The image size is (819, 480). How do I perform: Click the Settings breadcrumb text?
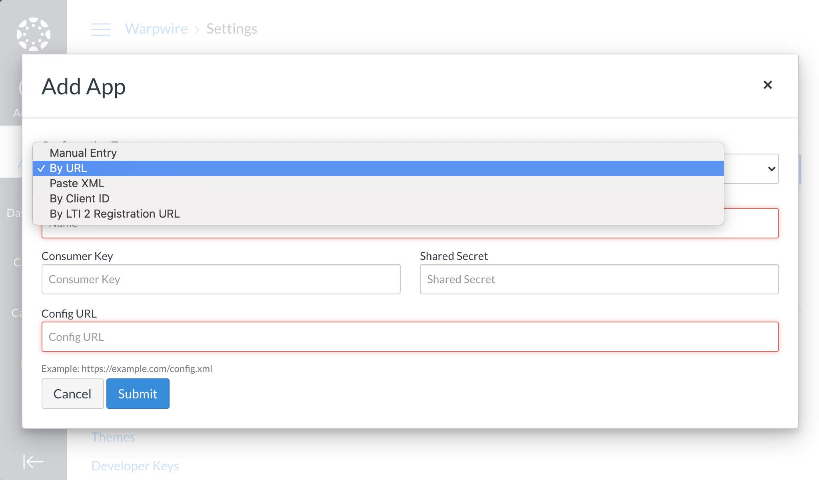(x=232, y=29)
